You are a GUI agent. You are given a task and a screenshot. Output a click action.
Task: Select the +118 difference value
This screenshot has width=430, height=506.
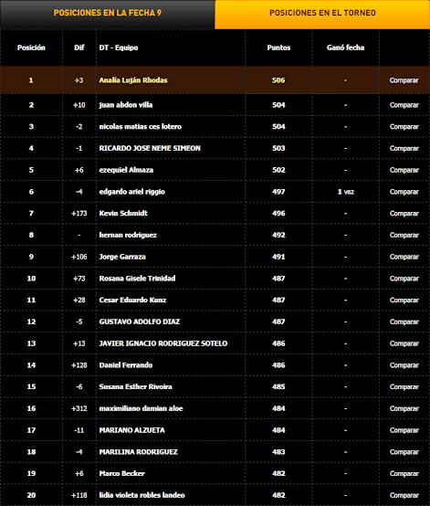(79, 495)
